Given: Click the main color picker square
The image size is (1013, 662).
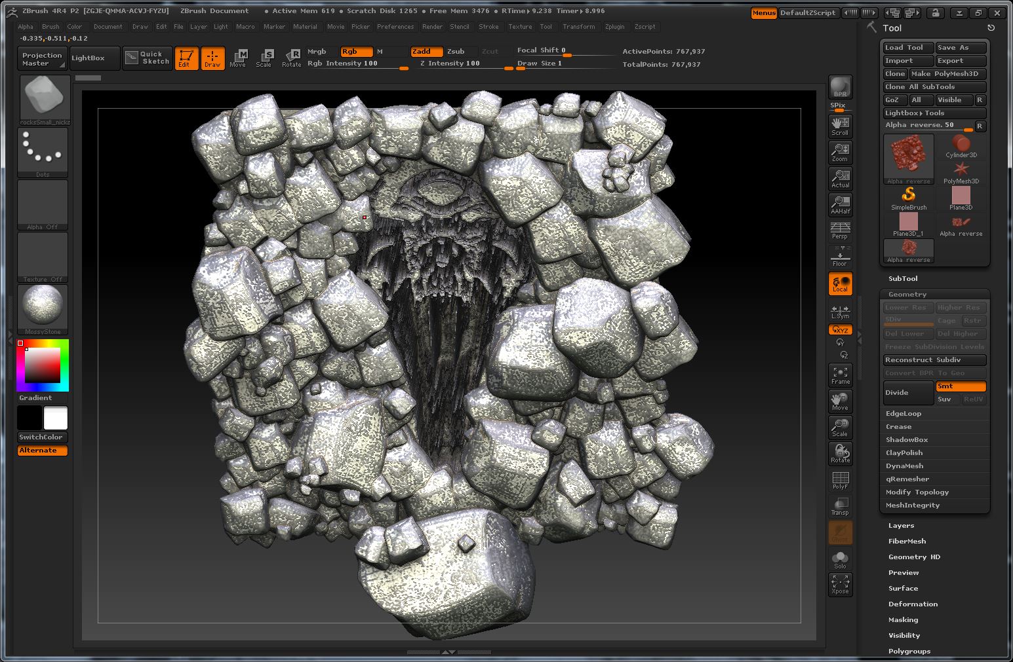Looking at the screenshot, I should 43,365.
